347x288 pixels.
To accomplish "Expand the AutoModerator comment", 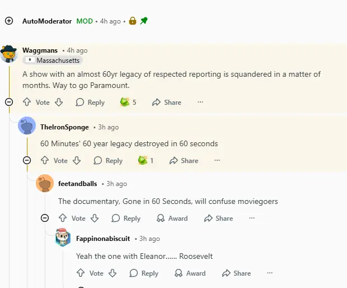I will [x=9, y=21].
